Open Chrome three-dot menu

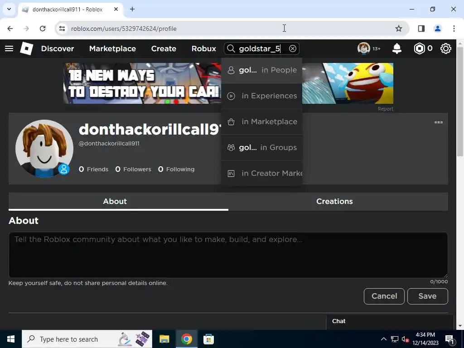coord(454,29)
